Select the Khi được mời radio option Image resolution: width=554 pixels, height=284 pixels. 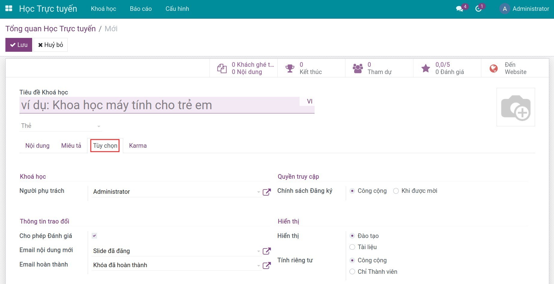(x=396, y=191)
